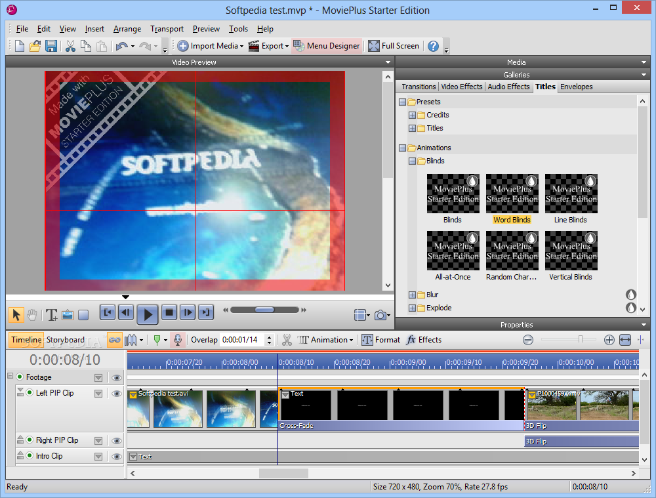Open a project with folder icon
Viewport: 656px width, 498px height.
coord(35,46)
